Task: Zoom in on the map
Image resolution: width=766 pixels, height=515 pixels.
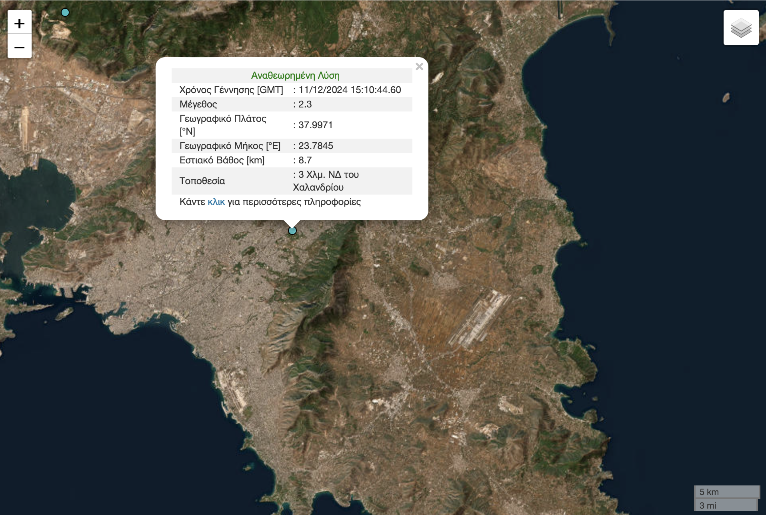Action: pyautogui.click(x=19, y=23)
